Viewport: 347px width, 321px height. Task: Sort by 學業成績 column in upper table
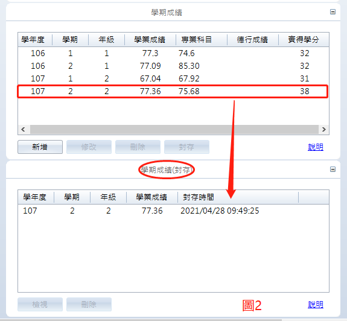pyautogui.click(x=150, y=40)
